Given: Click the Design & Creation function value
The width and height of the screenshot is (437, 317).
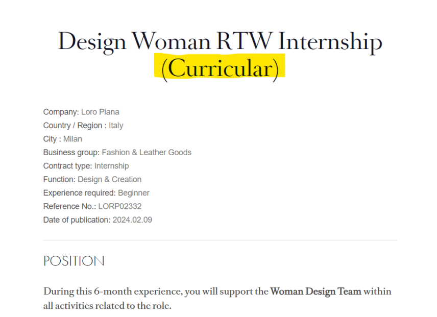Looking at the screenshot, I should coord(110,179).
